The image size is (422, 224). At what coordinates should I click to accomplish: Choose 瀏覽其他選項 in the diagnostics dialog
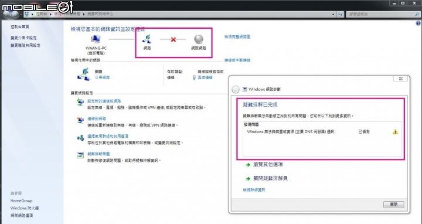268,165
